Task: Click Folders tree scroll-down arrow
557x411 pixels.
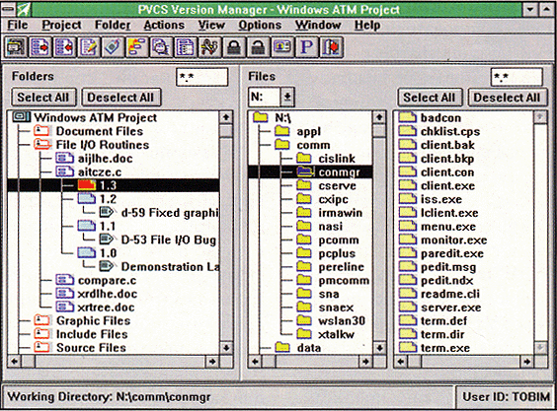Action: pyautogui.click(x=226, y=348)
